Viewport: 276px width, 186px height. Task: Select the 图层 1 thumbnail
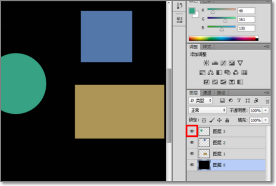(204, 154)
